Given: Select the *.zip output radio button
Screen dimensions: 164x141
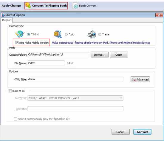Looking at the screenshot, I should pyautogui.click(x=66, y=34).
